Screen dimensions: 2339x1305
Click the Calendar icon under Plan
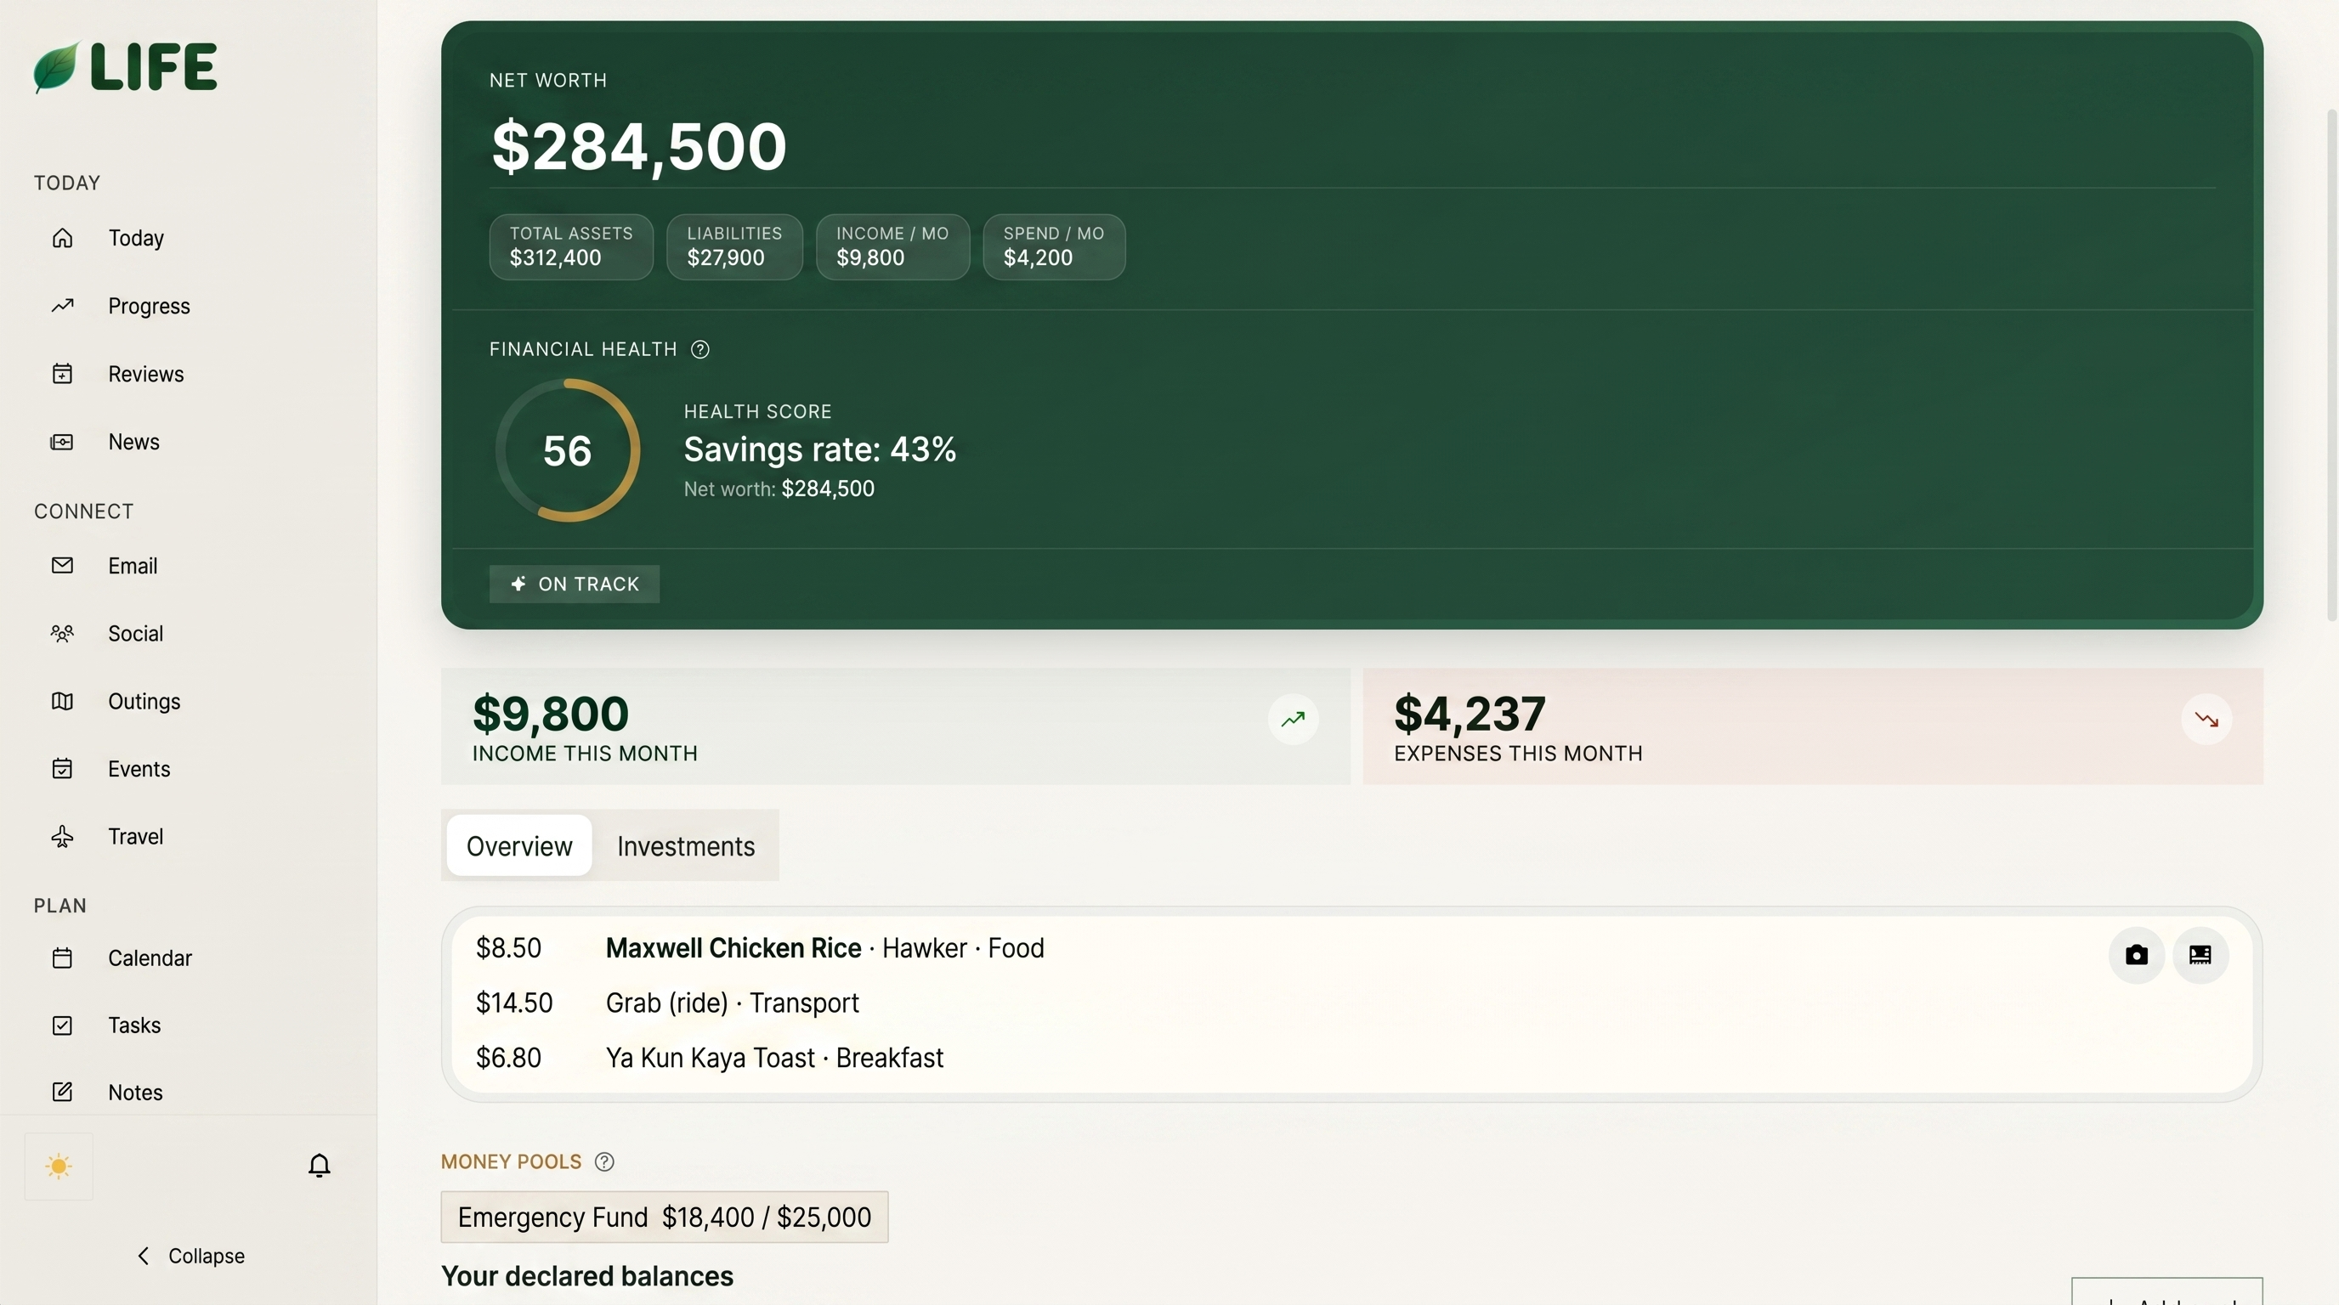[x=62, y=958]
